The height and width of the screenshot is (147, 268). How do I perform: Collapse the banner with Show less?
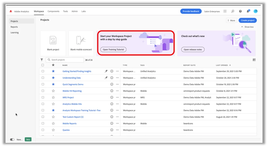(x=247, y=27)
